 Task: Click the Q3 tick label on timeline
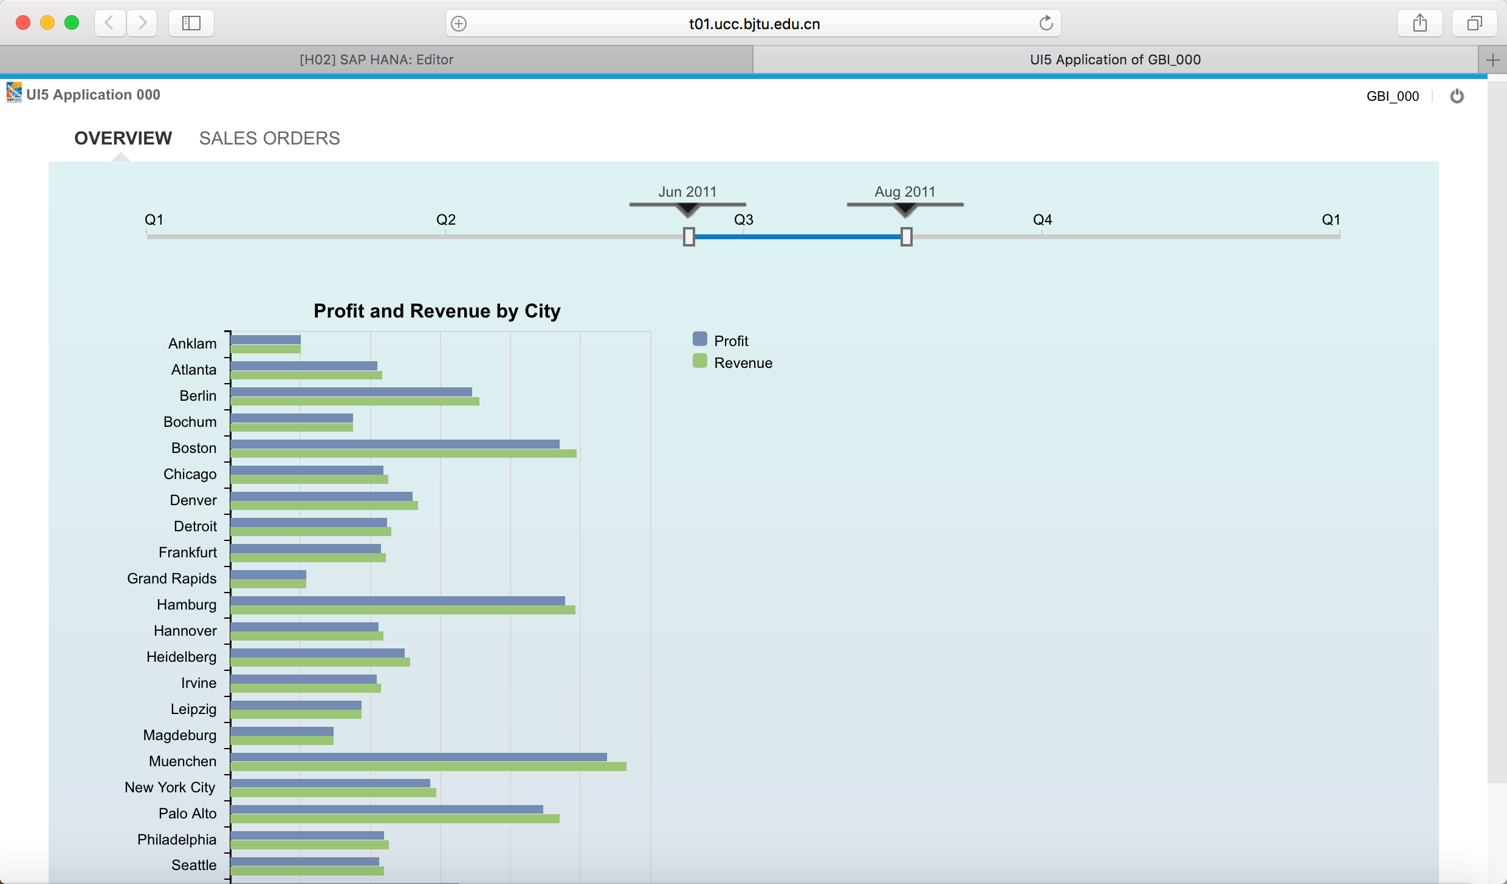[x=744, y=220]
